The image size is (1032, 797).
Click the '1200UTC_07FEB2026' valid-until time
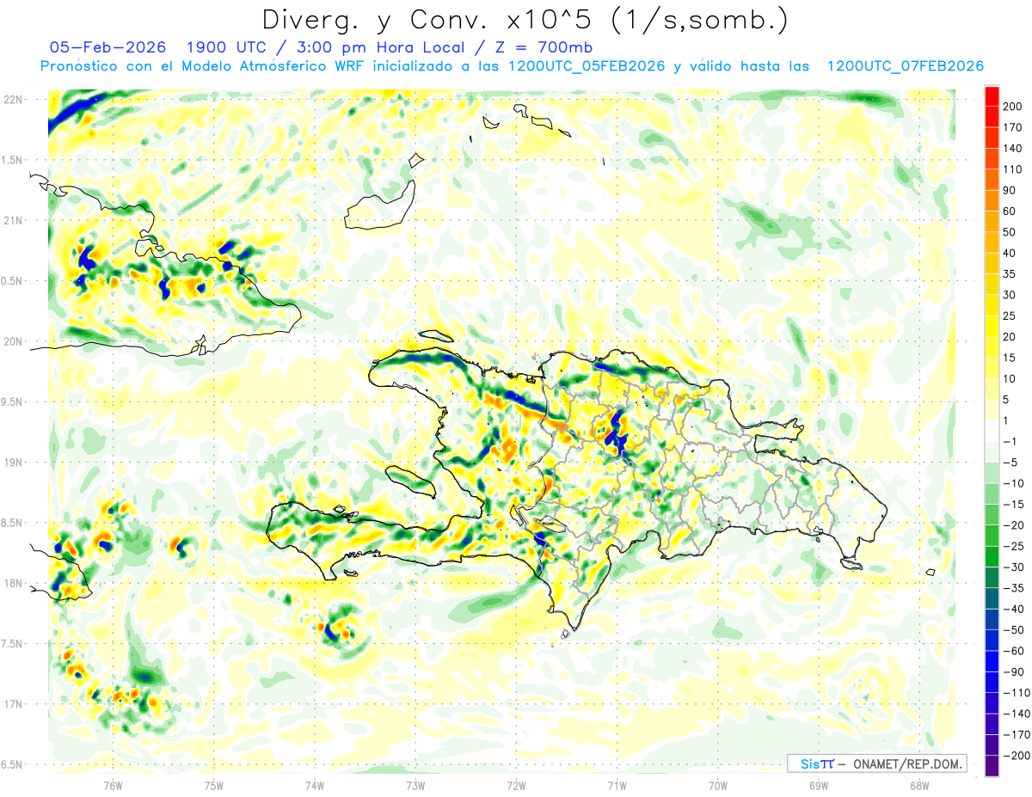pyautogui.click(x=905, y=66)
